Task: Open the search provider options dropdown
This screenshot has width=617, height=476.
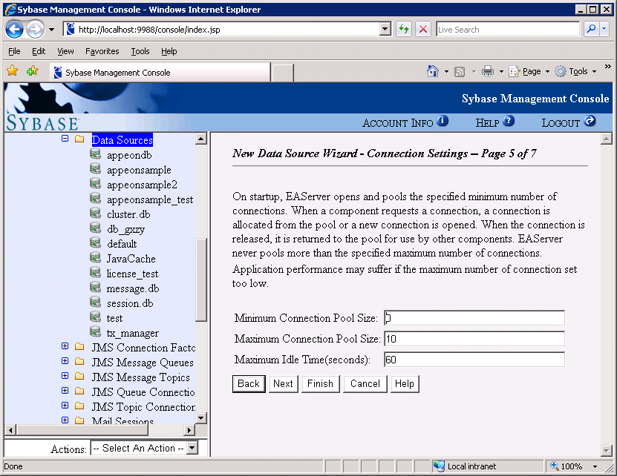Action: click(605, 29)
